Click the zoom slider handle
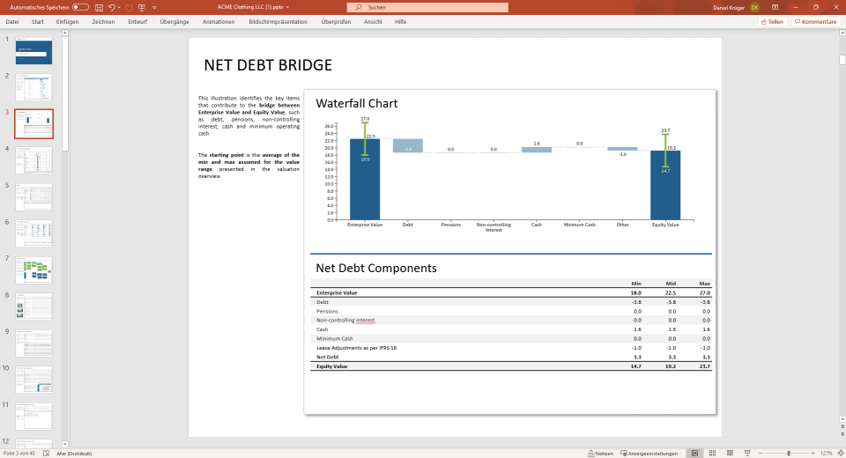This screenshot has height=458, width=846. point(788,454)
